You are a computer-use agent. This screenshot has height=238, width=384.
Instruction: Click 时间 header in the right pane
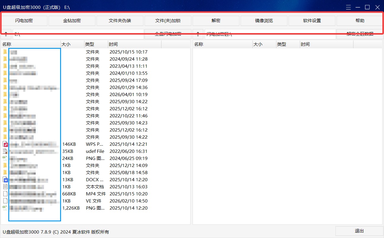point(327,44)
